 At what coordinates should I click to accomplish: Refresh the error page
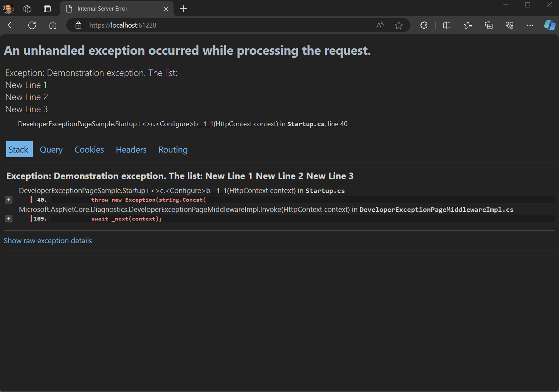(32, 25)
